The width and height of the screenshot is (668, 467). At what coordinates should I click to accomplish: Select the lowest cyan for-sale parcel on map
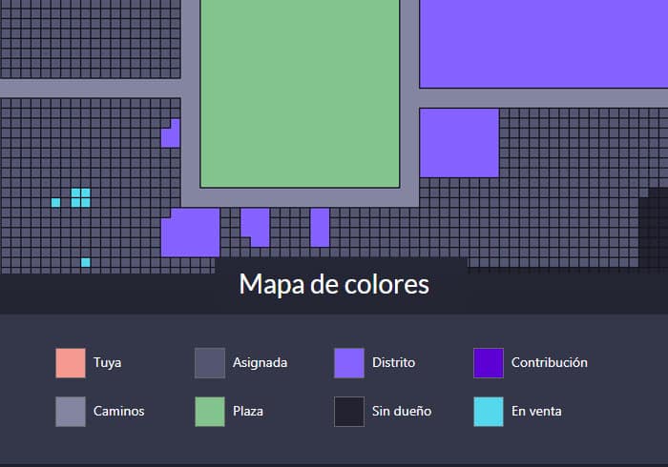click(86, 262)
